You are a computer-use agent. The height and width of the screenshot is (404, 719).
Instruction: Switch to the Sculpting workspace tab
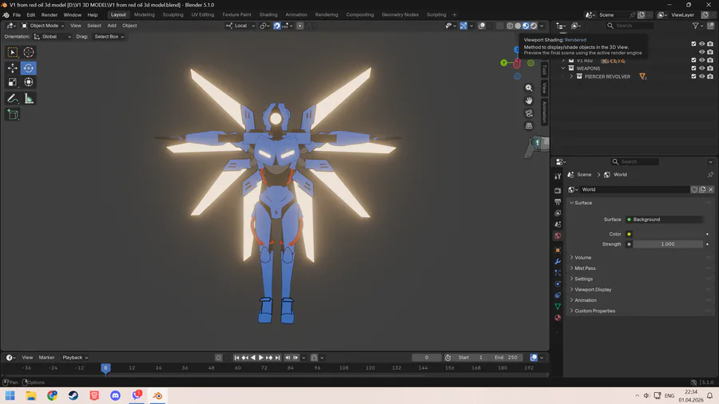pos(173,14)
